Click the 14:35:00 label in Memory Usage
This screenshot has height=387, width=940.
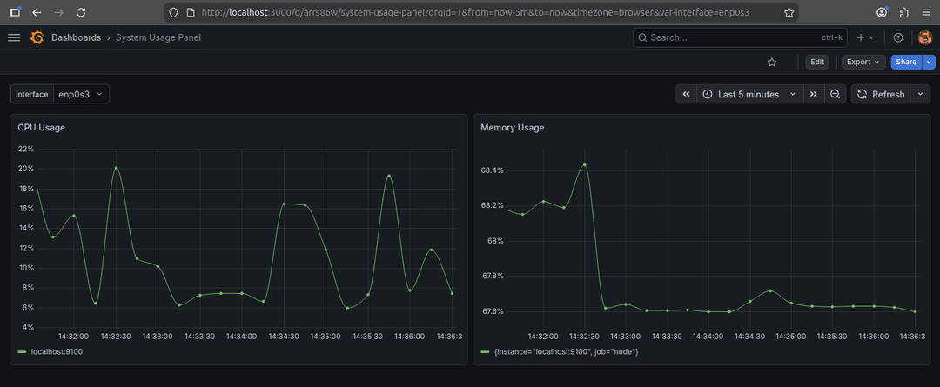tap(790, 337)
